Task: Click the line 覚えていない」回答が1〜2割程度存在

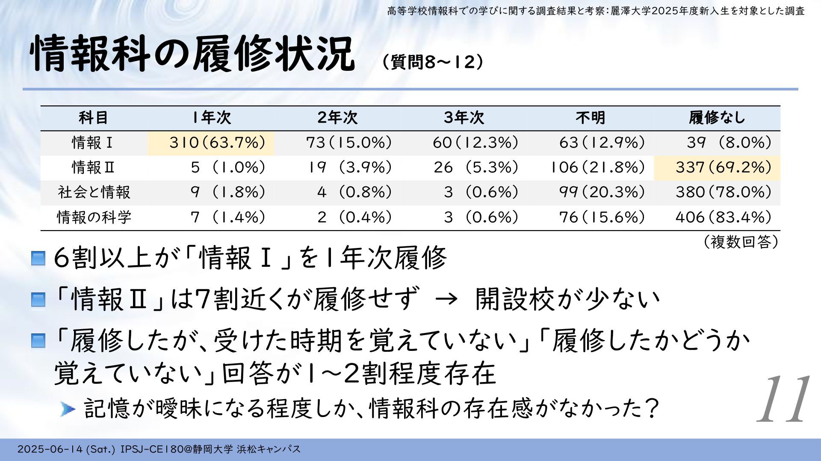Action: click(275, 373)
